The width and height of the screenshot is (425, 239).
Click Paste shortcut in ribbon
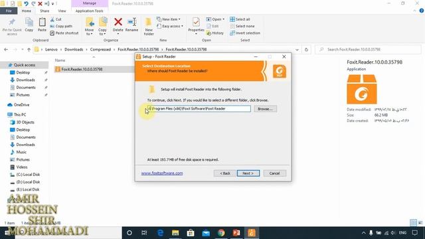[x=64, y=33]
